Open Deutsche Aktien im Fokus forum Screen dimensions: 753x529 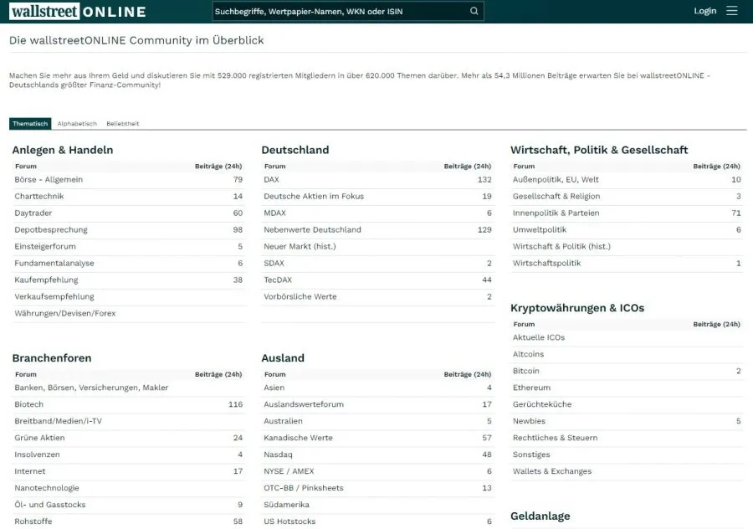pyautogui.click(x=314, y=197)
